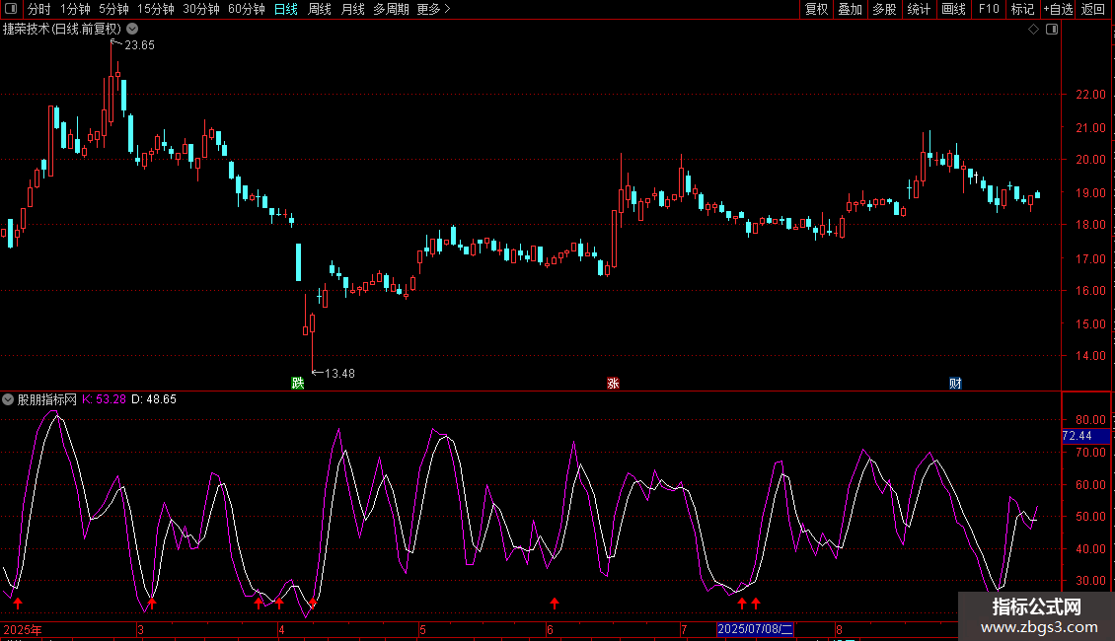The height and width of the screenshot is (641, 1115).
Task: Click the diamond icon above price axis
Action: pyautogui.click(x=1034, y=30)
